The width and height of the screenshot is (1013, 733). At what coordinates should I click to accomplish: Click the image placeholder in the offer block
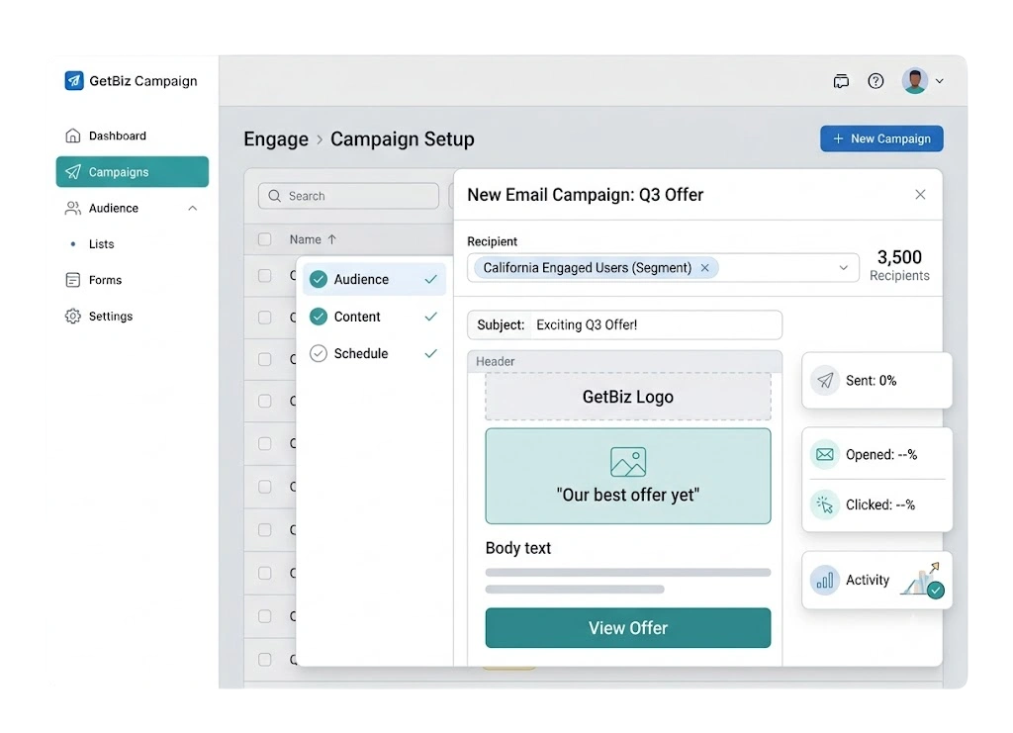[x=628, y=462]
